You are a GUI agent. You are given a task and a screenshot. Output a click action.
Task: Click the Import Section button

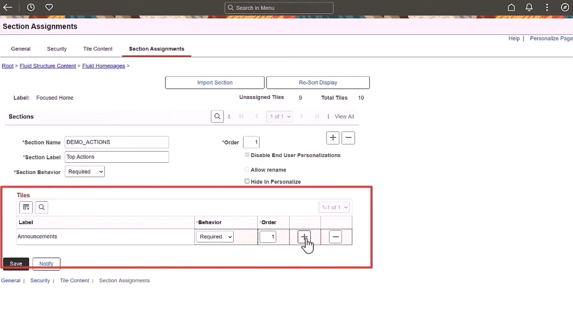point(215,82)
